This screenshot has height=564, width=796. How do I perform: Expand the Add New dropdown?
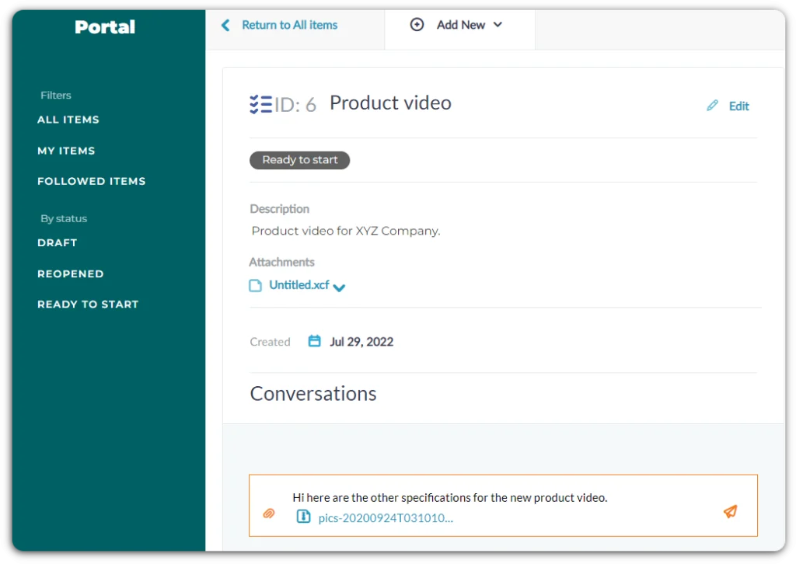497,25
